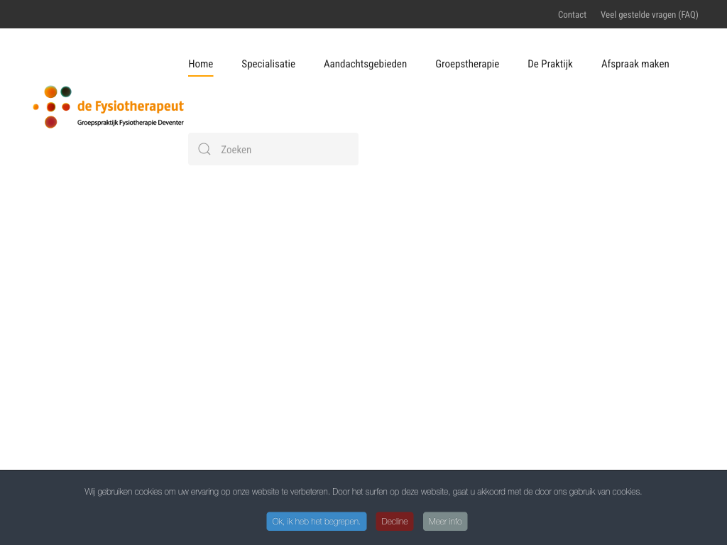
Task: Click the Meer info cookie button
Action: [x=445, y=522]
